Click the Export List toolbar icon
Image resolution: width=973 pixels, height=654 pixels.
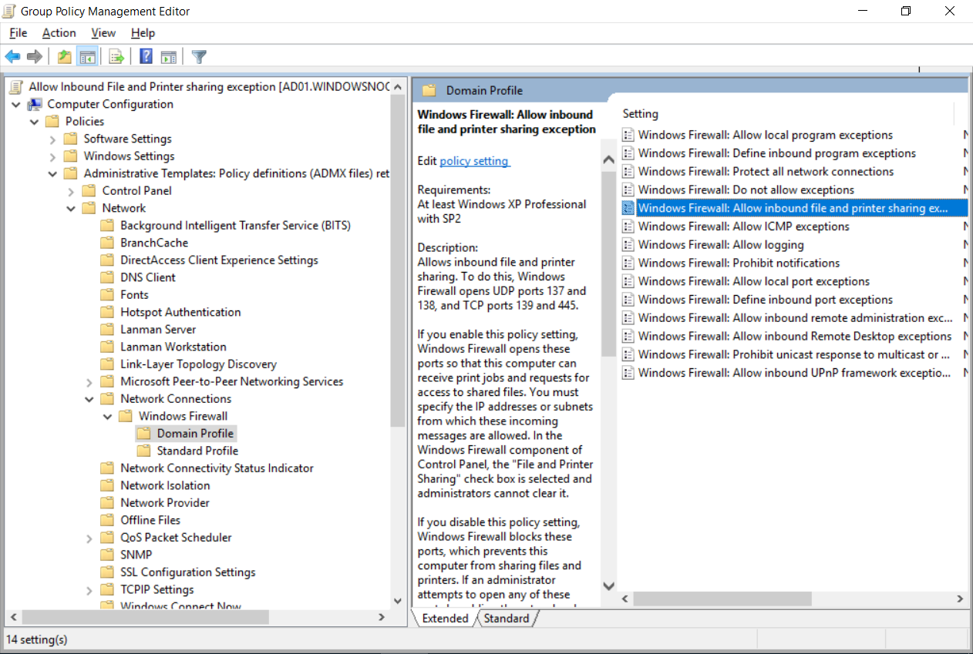(116, 56)
